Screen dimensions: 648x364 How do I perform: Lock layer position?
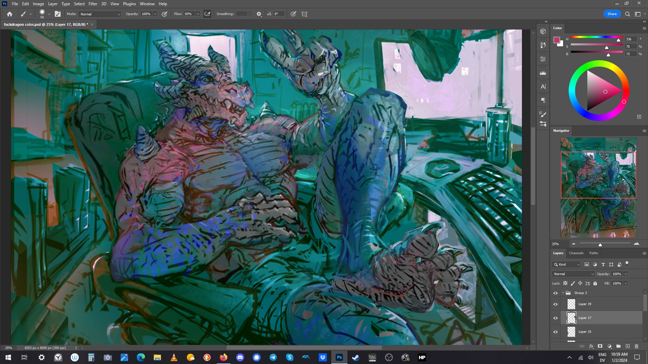tap(580, 283)
